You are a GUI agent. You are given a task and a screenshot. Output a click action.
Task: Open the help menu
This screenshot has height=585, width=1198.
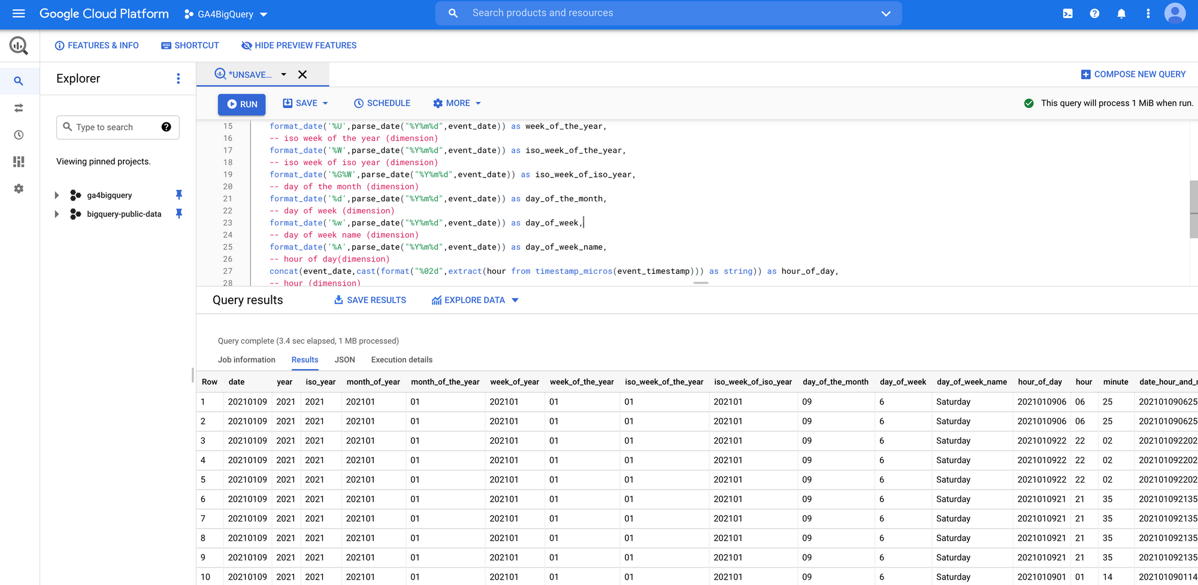(1094, 13)
